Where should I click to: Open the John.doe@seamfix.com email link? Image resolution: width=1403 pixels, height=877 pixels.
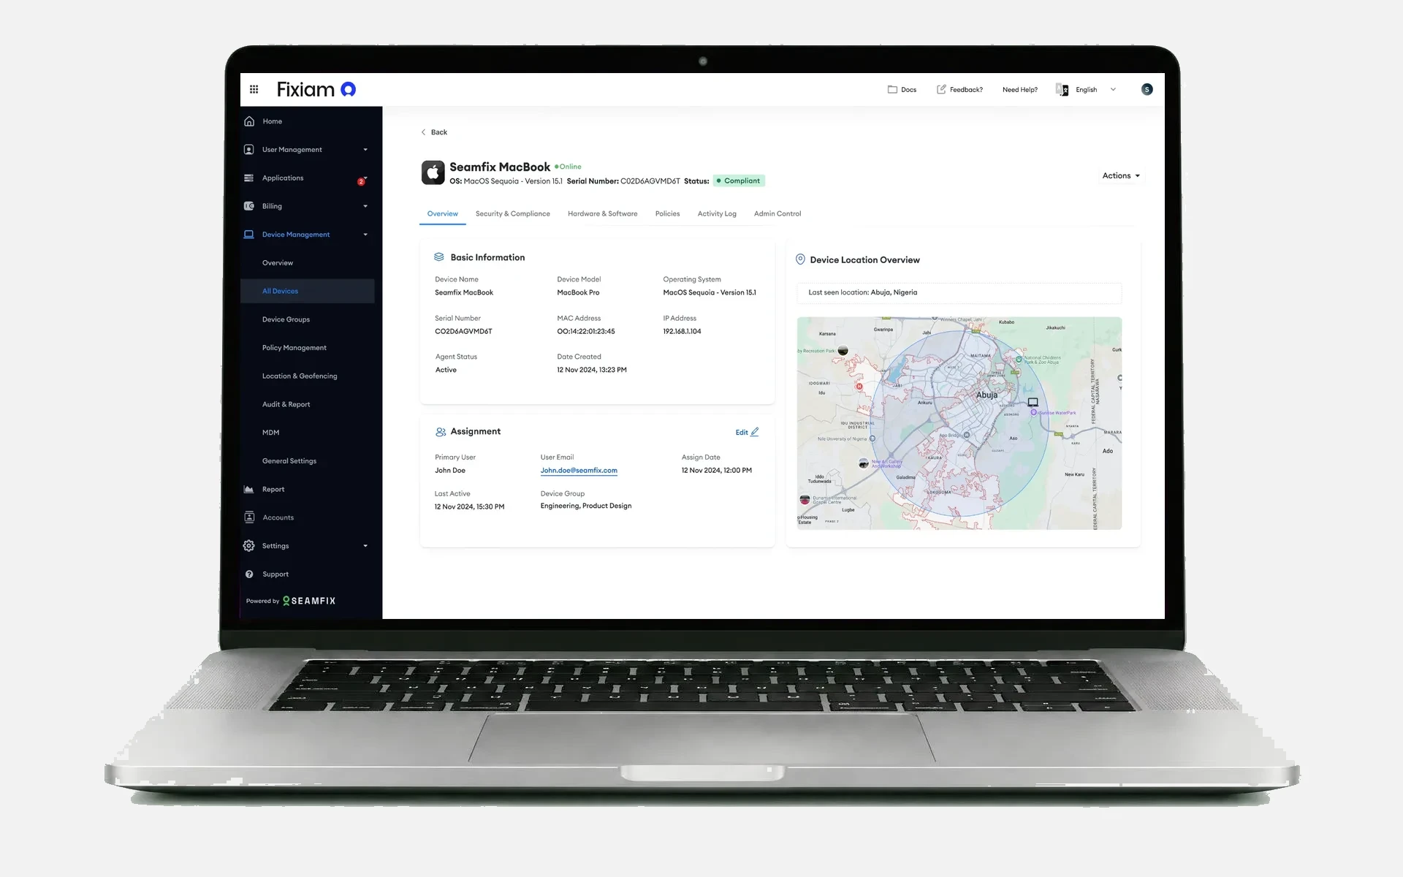point(579,471)
